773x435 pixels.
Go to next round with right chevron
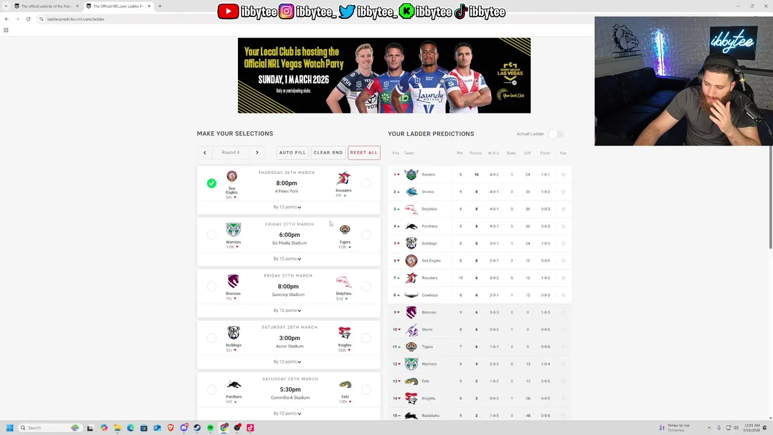pos(257,153)
